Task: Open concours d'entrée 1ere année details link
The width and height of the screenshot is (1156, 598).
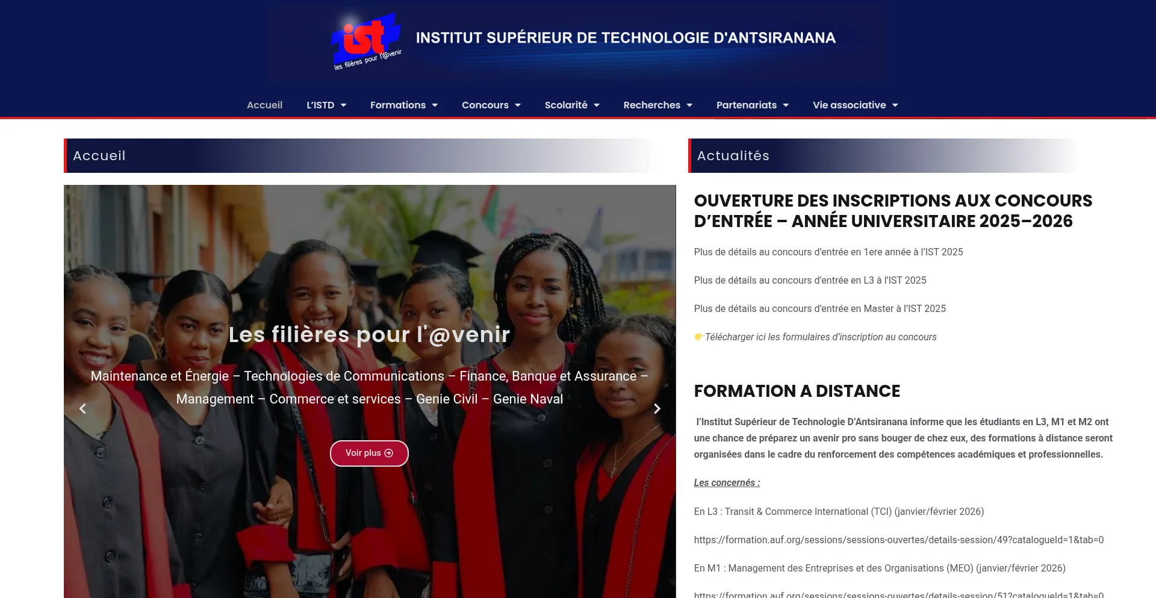Action: click(828, 252)
